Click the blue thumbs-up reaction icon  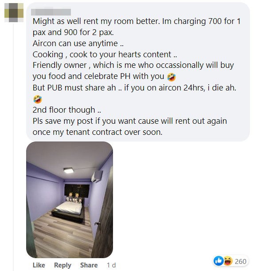pos(218,261)
